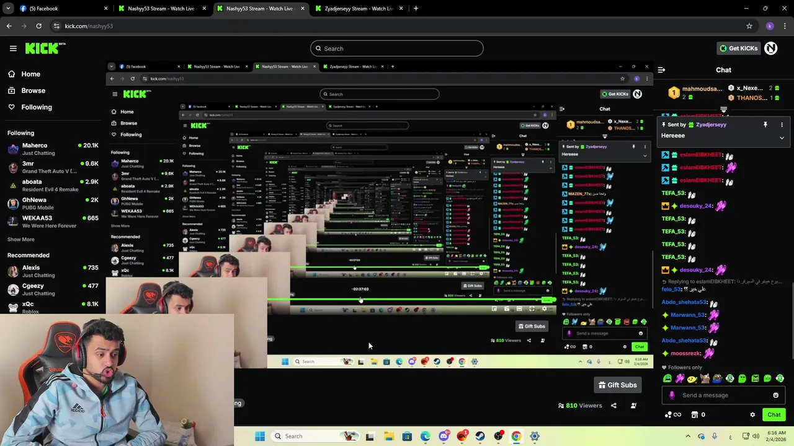The height and width of the screenshot is (446, 794).
Task: Open Windows Start button
Action: [260, 436]
